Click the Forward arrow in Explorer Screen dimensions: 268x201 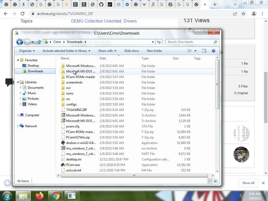tap(27, 42)
